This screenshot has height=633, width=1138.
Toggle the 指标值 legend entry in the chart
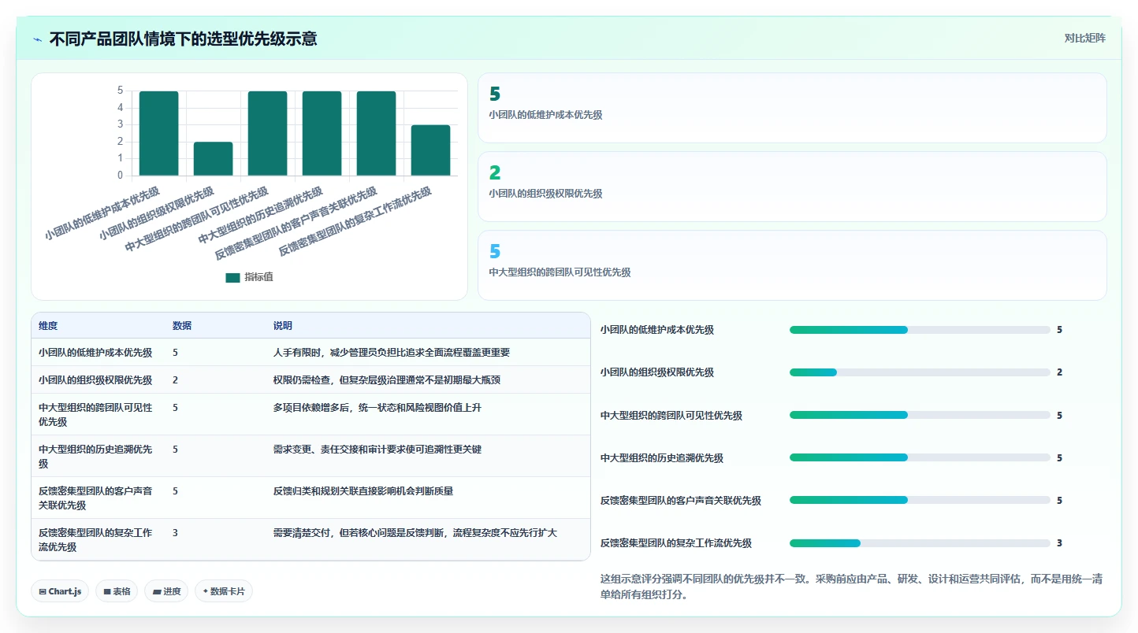coord(249,277)
